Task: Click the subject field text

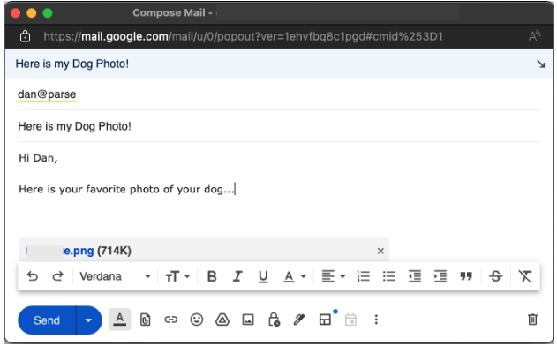Action: (75, 126)
